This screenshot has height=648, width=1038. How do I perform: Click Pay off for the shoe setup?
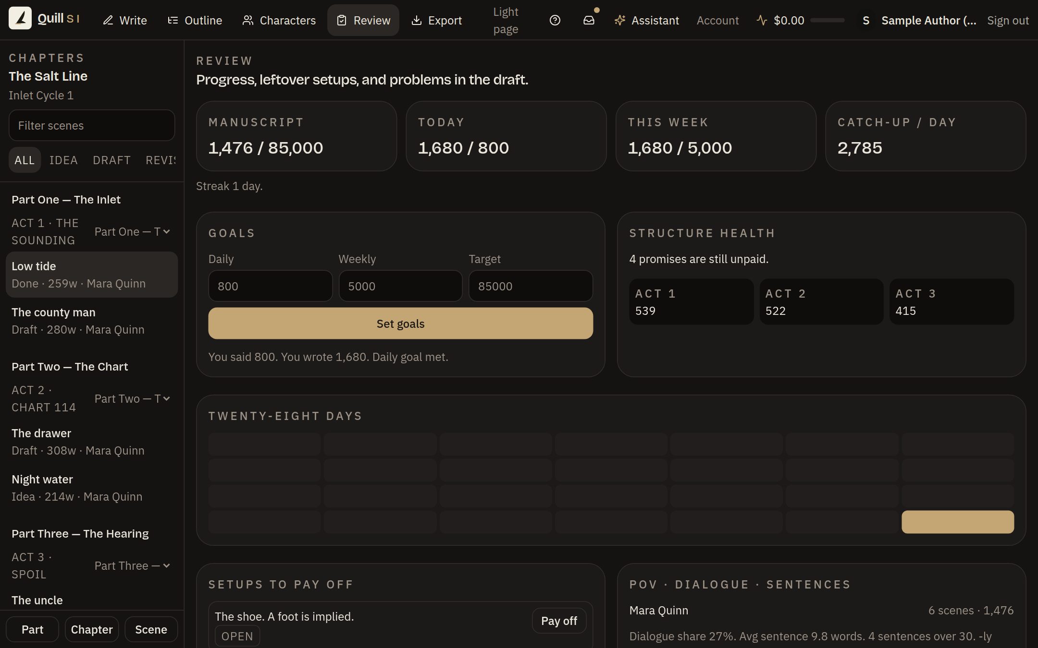559,621
